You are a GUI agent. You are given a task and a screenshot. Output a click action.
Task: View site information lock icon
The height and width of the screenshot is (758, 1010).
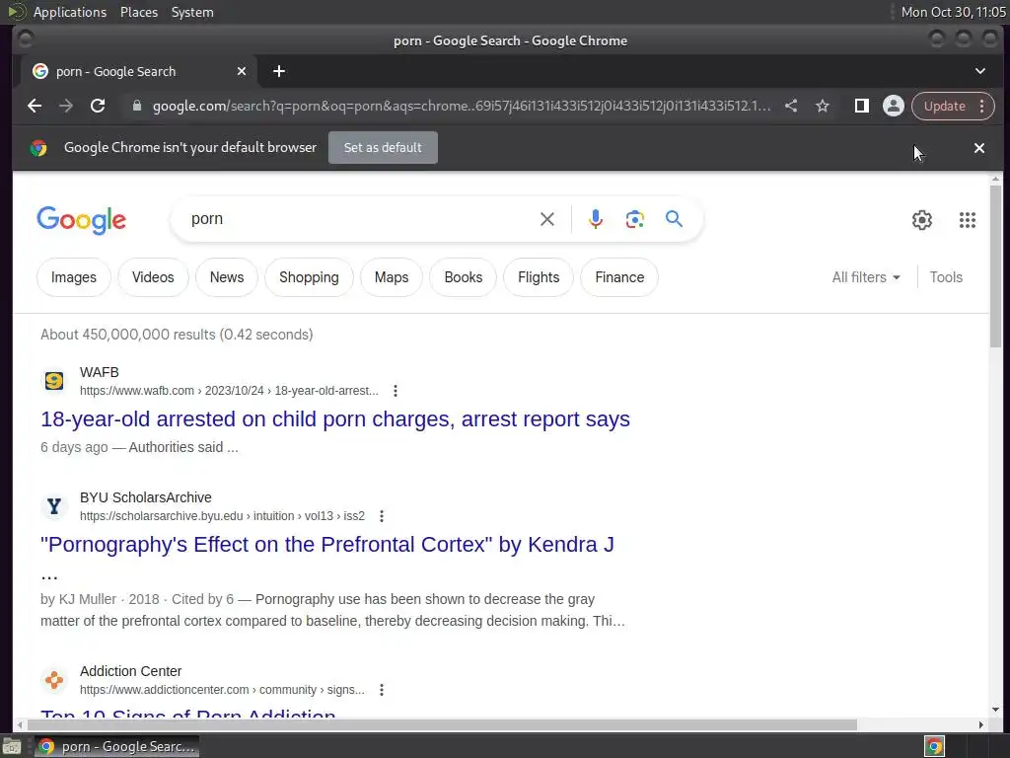point(136,107)
